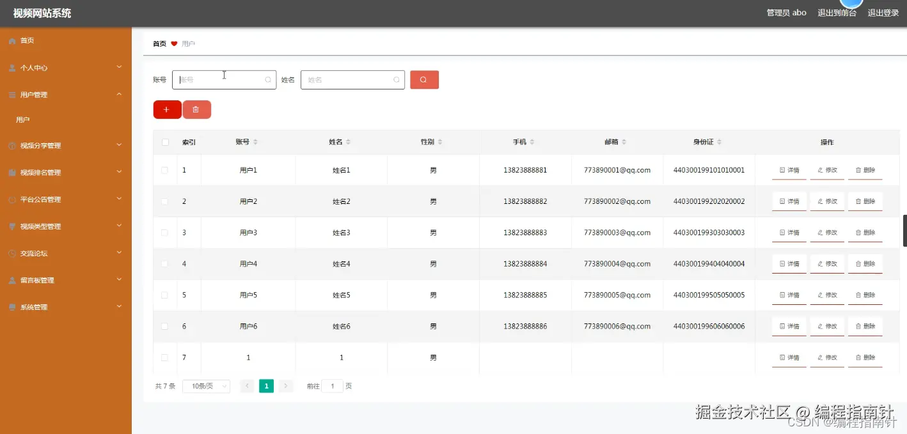The width and height of the screenshot is (907, 434).
Task: Click the sort arrows on 姓名 column header
Action: pyautogui.click(x=348, y=142)
